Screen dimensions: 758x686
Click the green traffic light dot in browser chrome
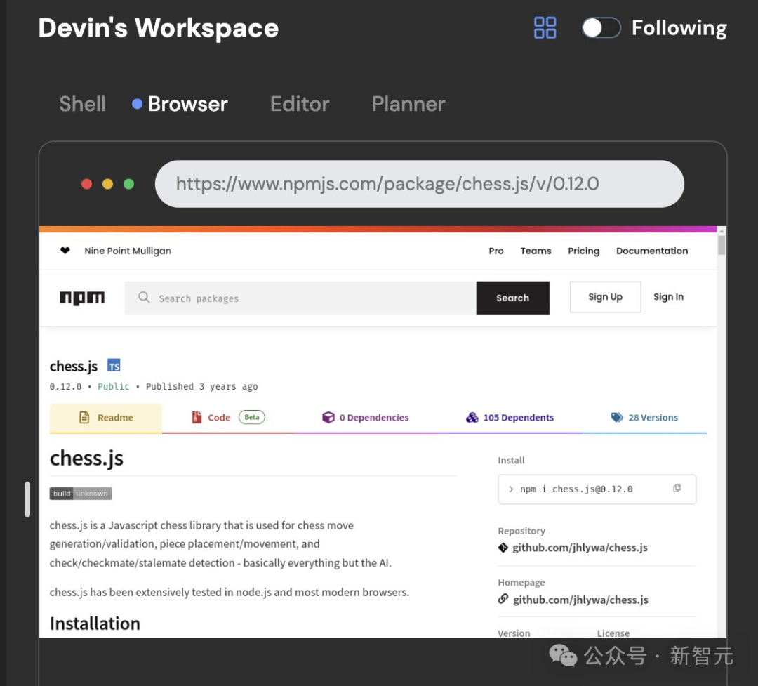click(x=128, y=183)
